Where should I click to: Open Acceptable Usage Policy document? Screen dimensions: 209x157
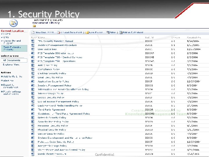[52, 146]
